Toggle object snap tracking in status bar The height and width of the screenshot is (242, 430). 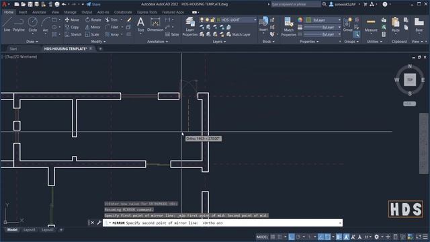tap(321, 237)
